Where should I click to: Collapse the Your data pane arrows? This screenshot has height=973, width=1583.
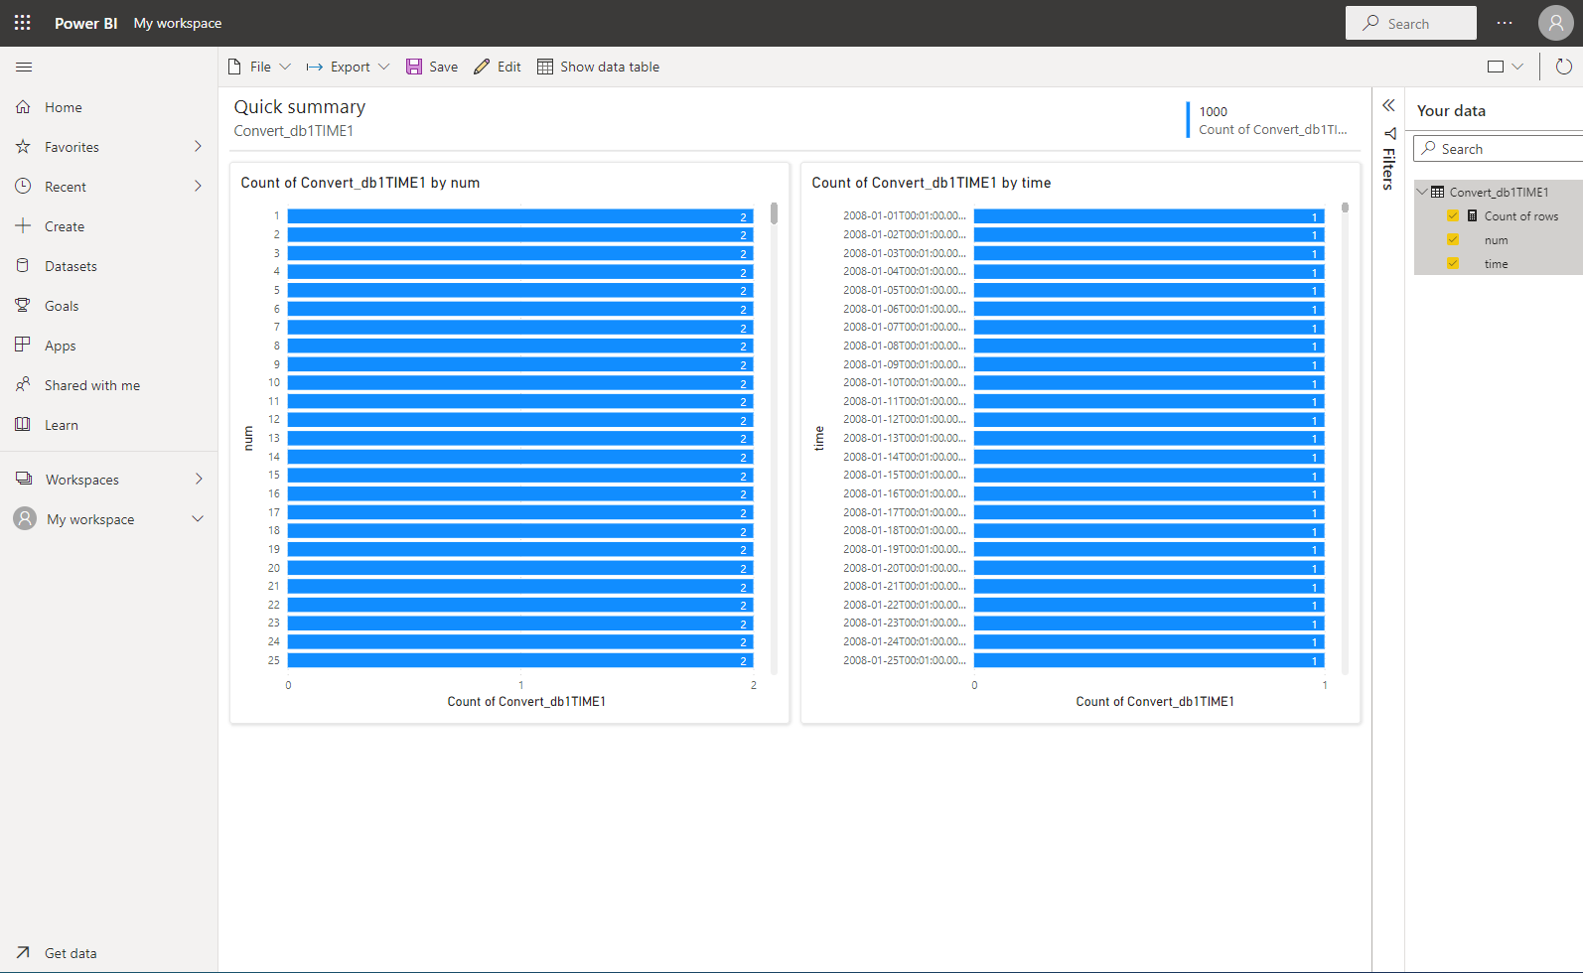(x=1388, y=105)
